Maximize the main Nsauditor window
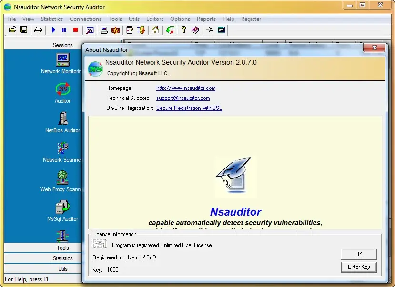Viewport: 395px width, 287px height. click(x=363, y=5)
